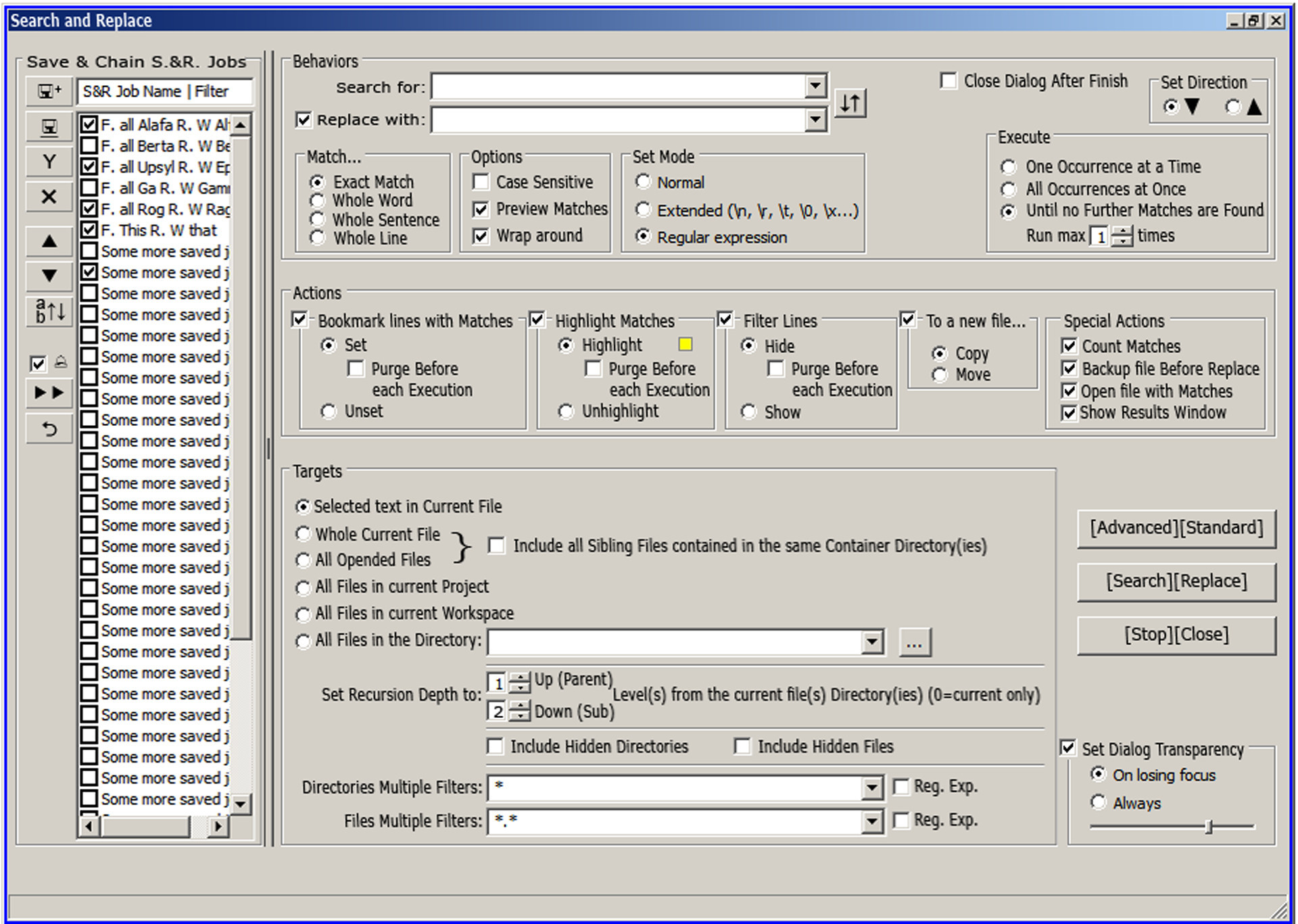Select Move to a new file
This screenshot has width=1298, height=924.
(x=939, y=375)
